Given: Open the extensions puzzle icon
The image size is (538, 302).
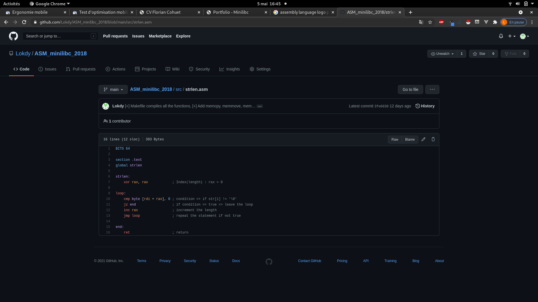Looking at the screenshot, I should click(495, 22).
